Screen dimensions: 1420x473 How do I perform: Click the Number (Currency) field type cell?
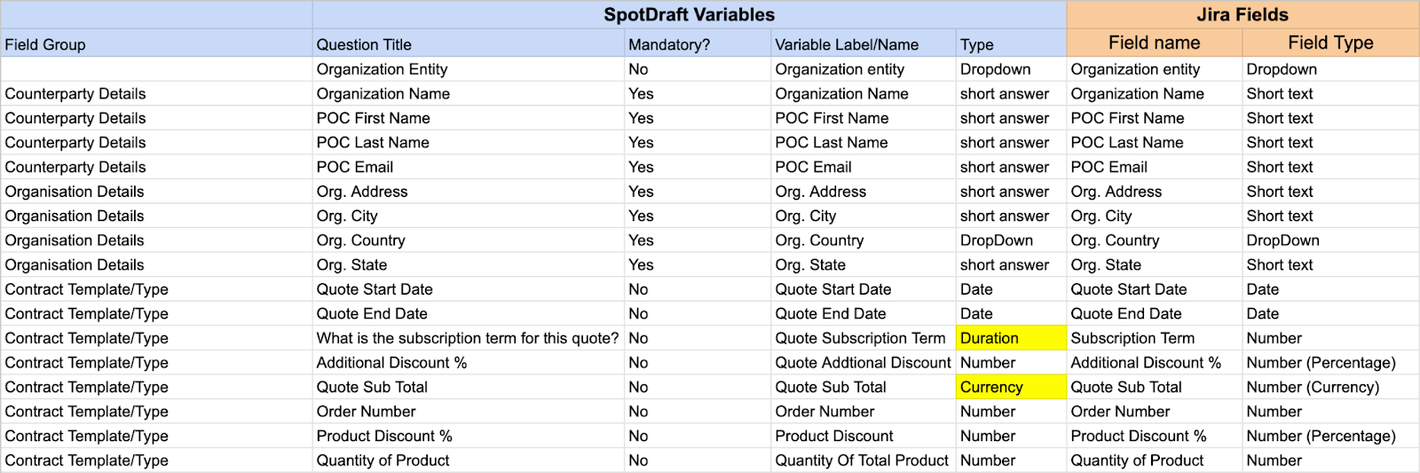1312,387
